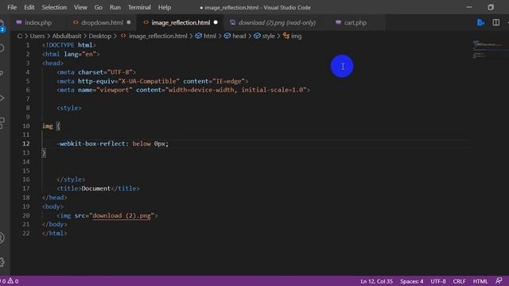The height and width of the screenshot is (286, 509).
Task: Click the C: breadcrumb root
Action: (x=20, y=36)
